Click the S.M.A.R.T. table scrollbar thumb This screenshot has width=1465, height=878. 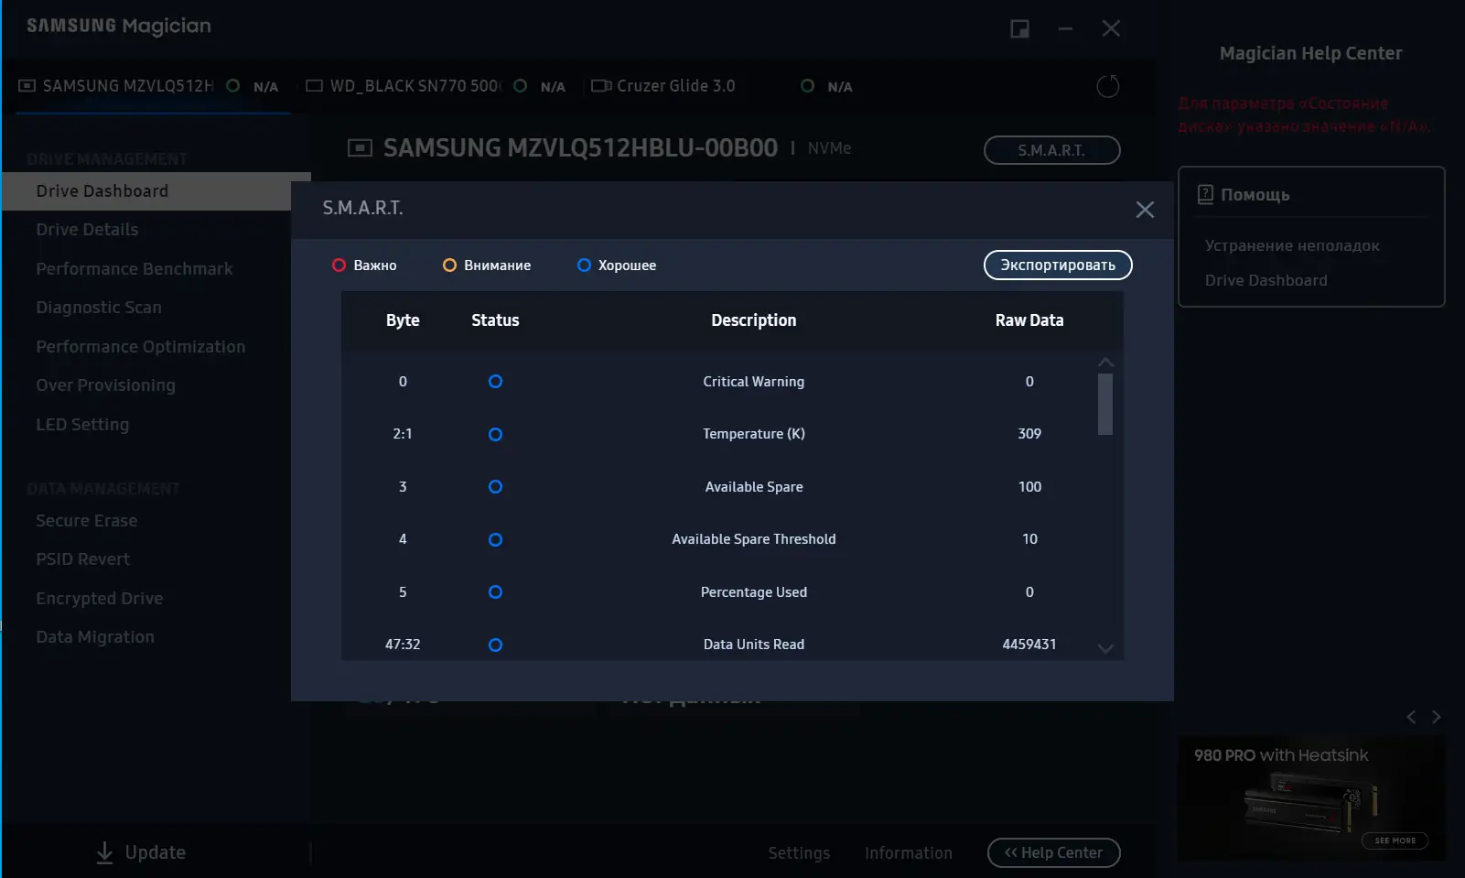1105,404
